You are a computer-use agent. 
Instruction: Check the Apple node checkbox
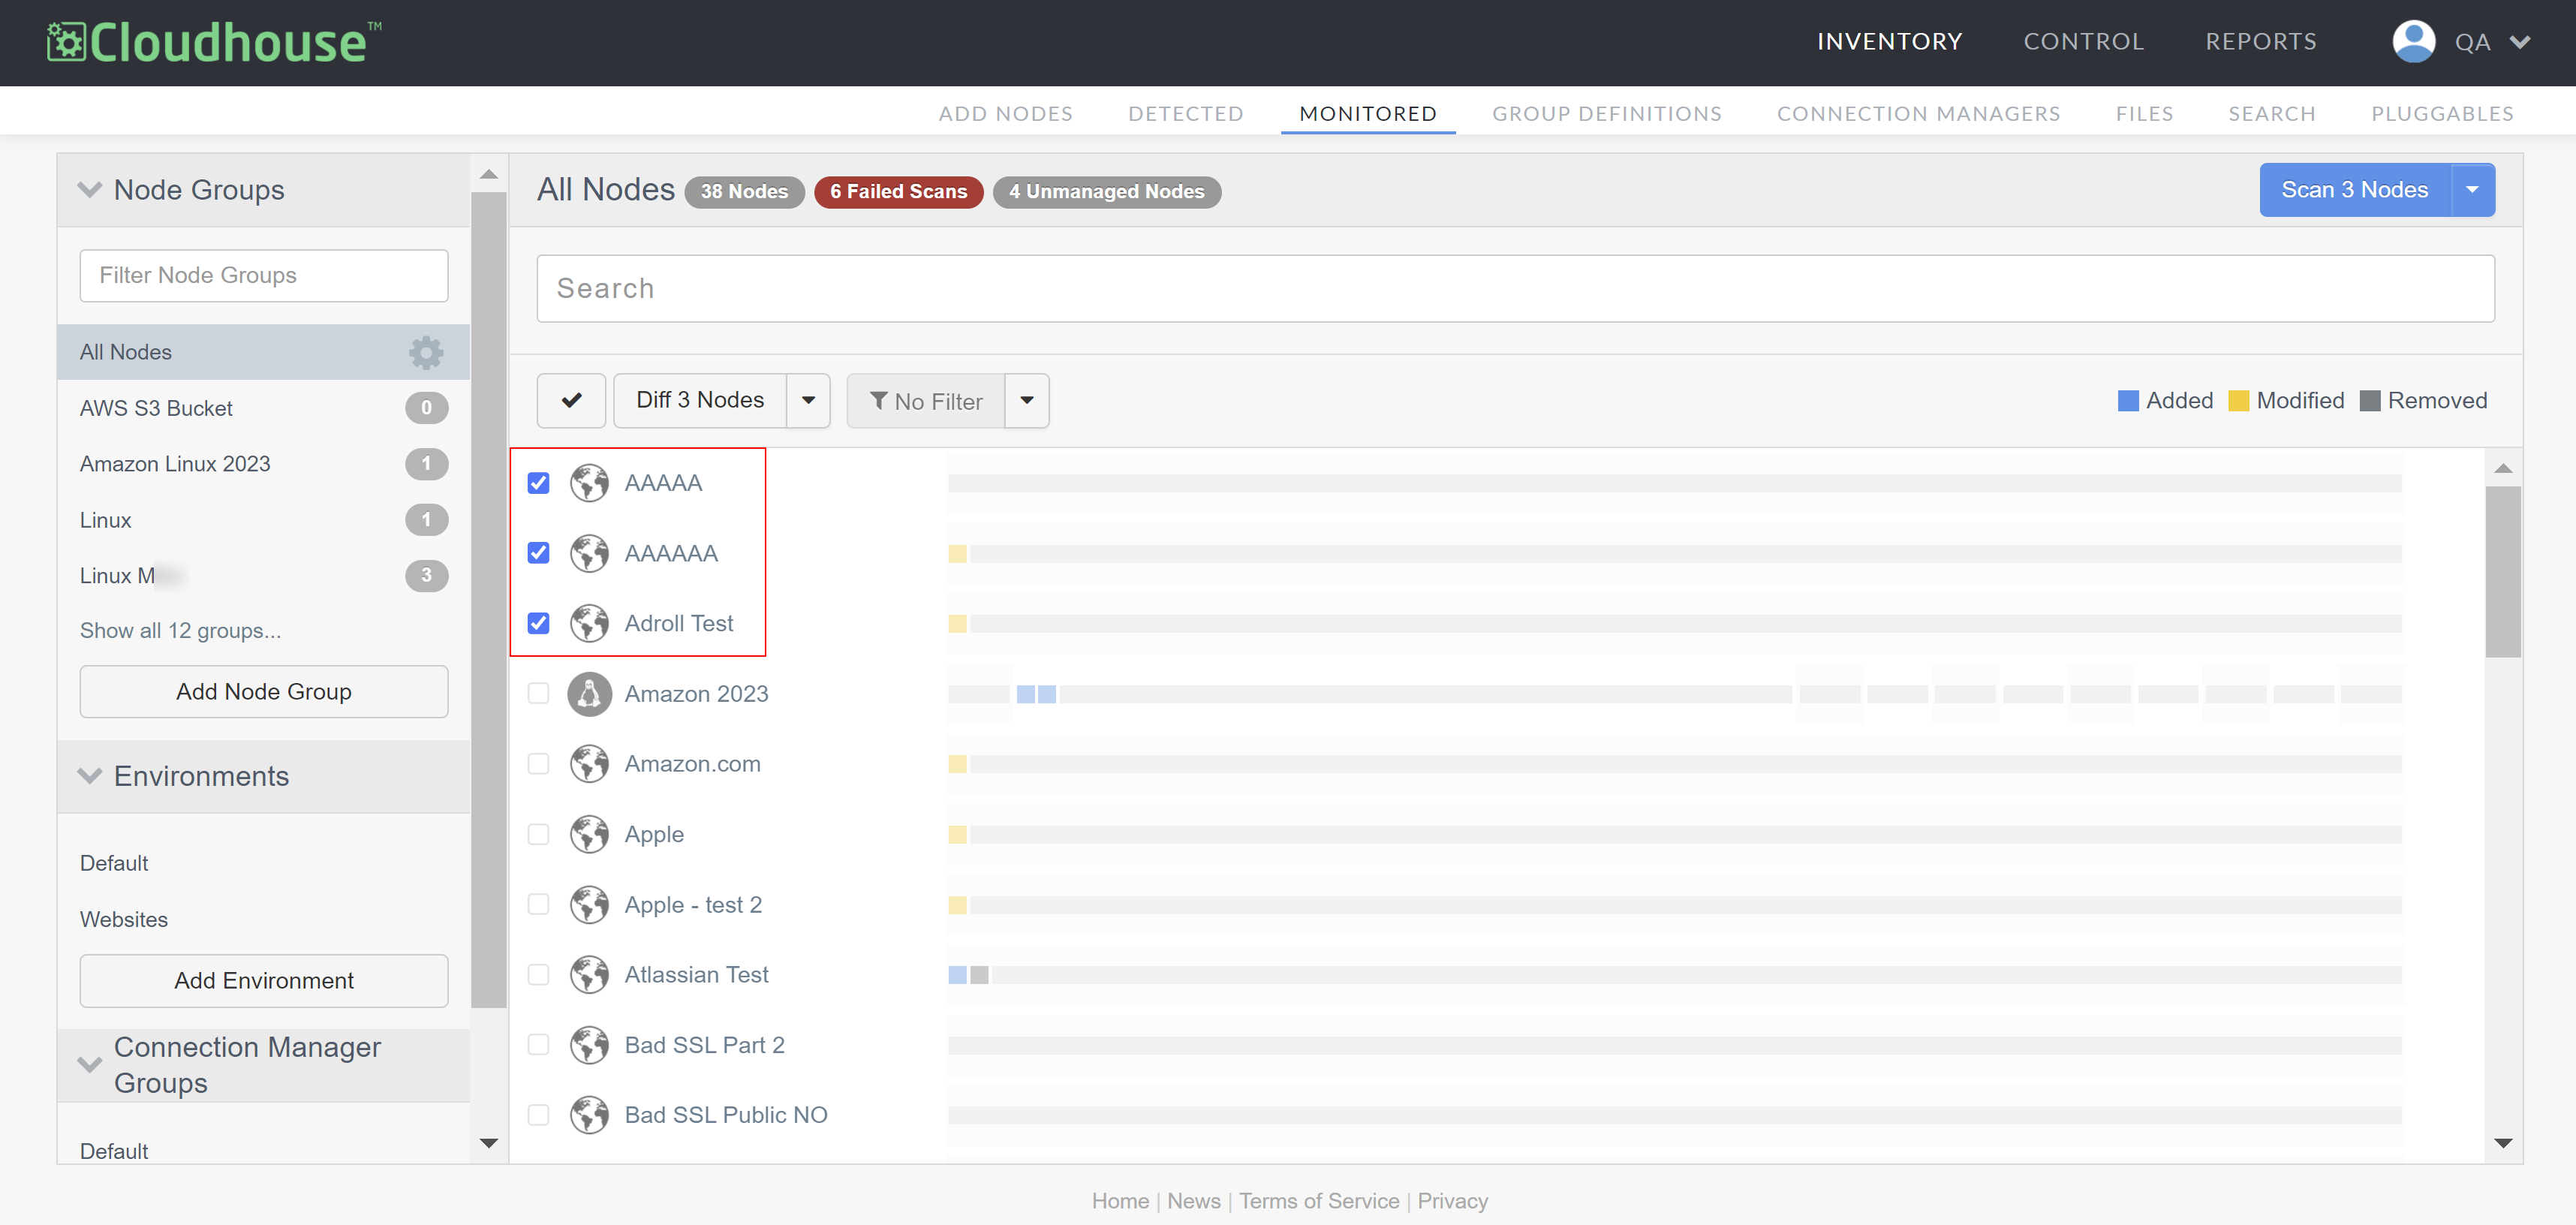(x=538, y=834)
